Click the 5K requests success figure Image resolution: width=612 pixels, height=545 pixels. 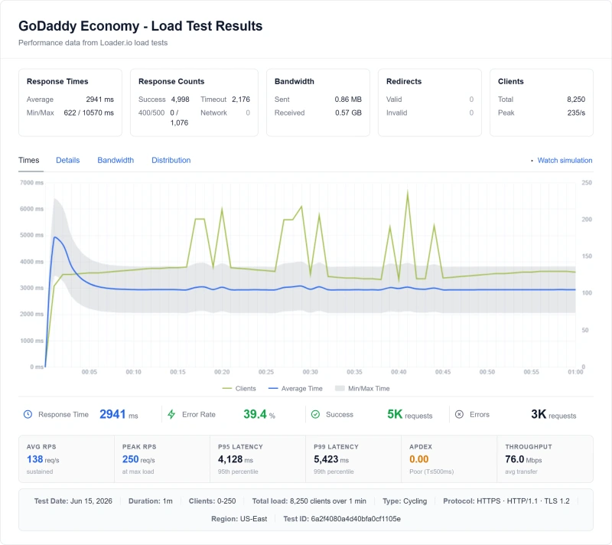click(x=409, y=414)
